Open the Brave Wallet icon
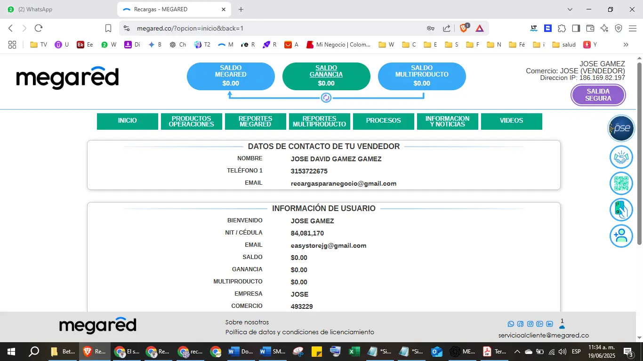This screenshot has height=361, width=643. (590, 28)
